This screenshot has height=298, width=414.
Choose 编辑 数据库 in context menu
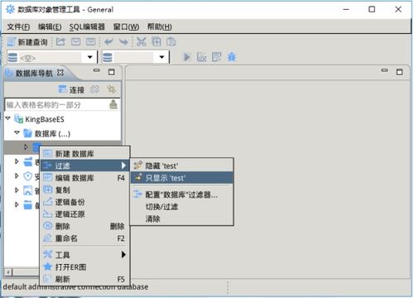[x=85, y=178]
